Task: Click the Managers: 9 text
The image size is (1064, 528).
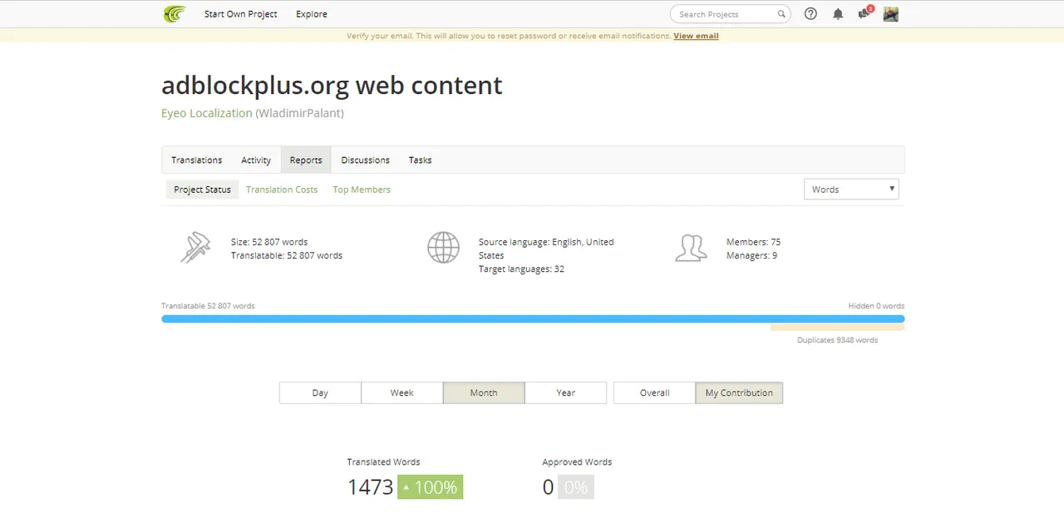Action: pos(751,255)
